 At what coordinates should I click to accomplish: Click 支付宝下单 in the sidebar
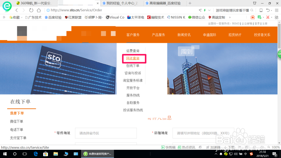18,138
